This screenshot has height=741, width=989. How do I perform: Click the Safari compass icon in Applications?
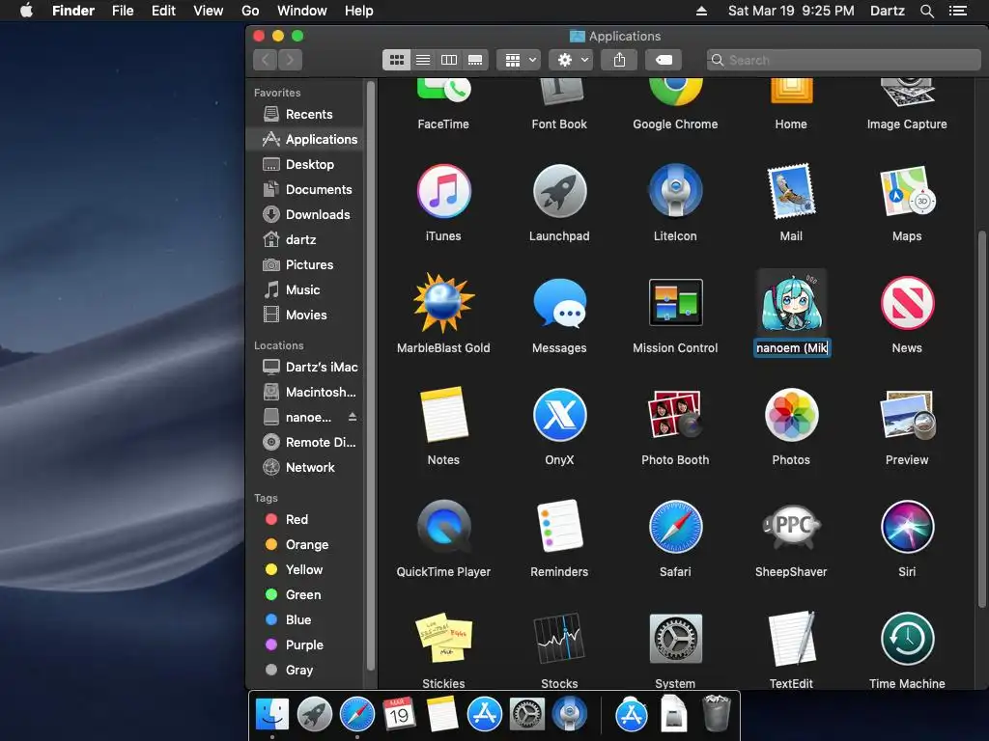pos(675,526)
